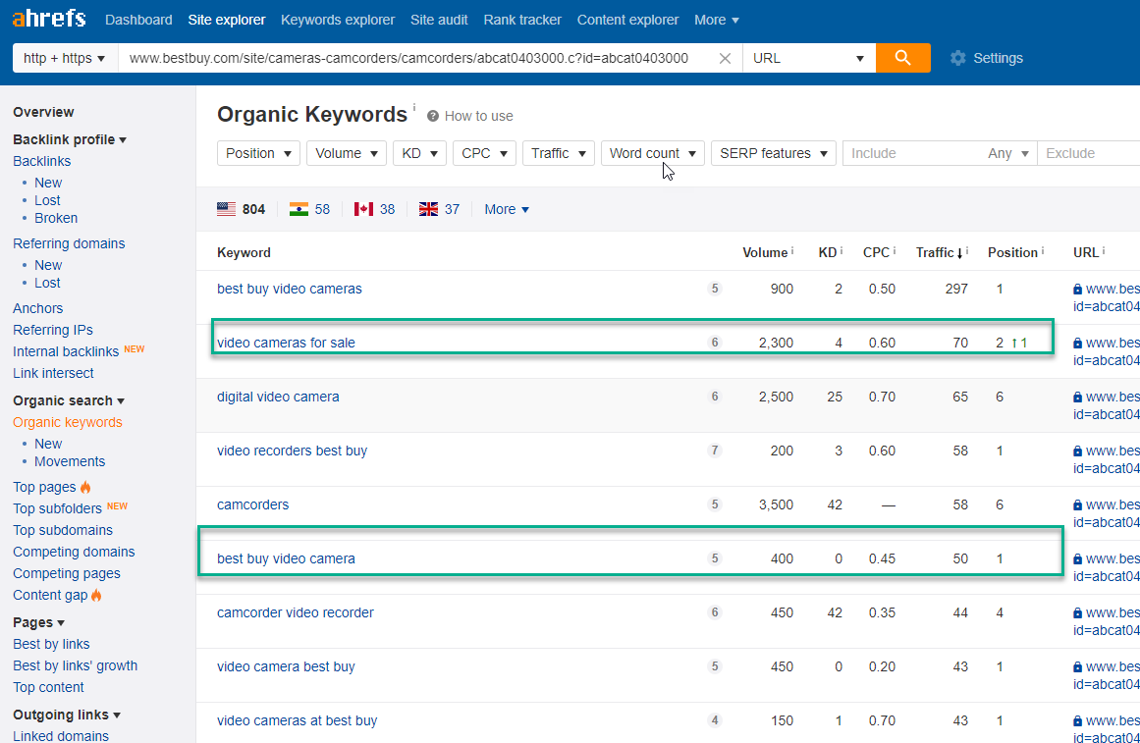Clear the URL field with the X icon
This screenshot has width=1140, height=743.
pyautogui.click(x=725, y=58)
